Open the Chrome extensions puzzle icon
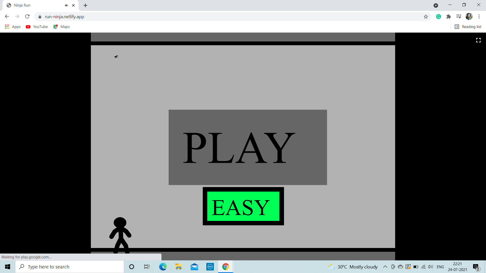486x273 pixels. pos(449,17)
